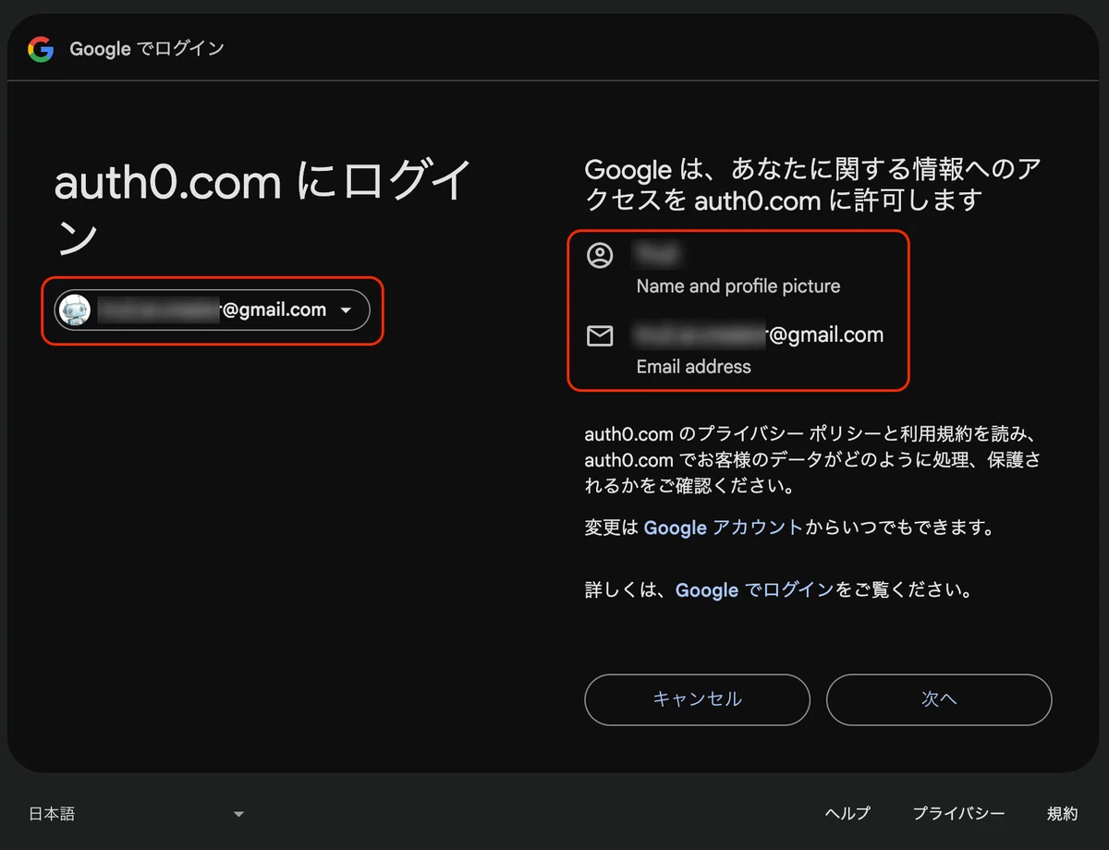The height and width of the screenshot is (850, 1109).
Task: Click the account avatar in email chip
Action: (74, 310)
